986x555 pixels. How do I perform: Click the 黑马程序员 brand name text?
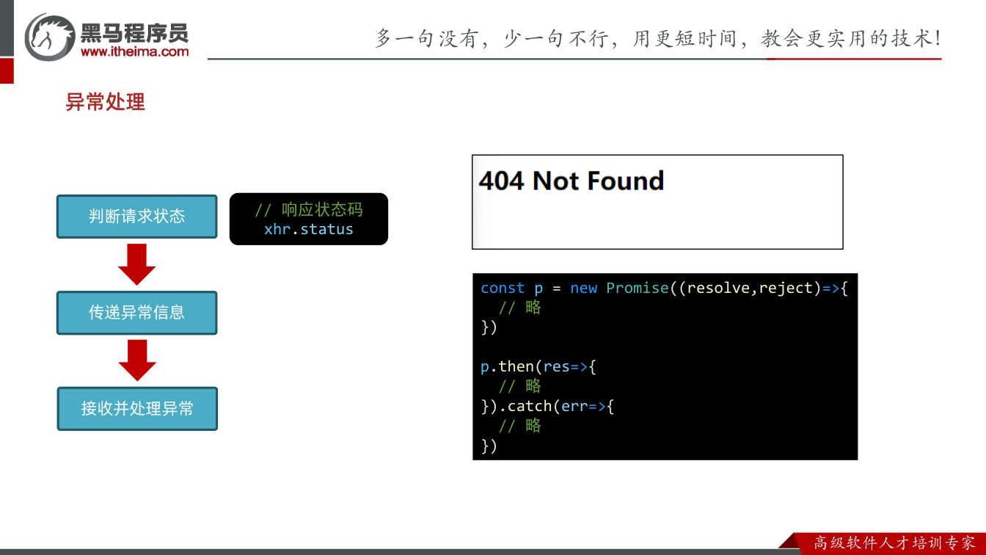click(134, 32)
